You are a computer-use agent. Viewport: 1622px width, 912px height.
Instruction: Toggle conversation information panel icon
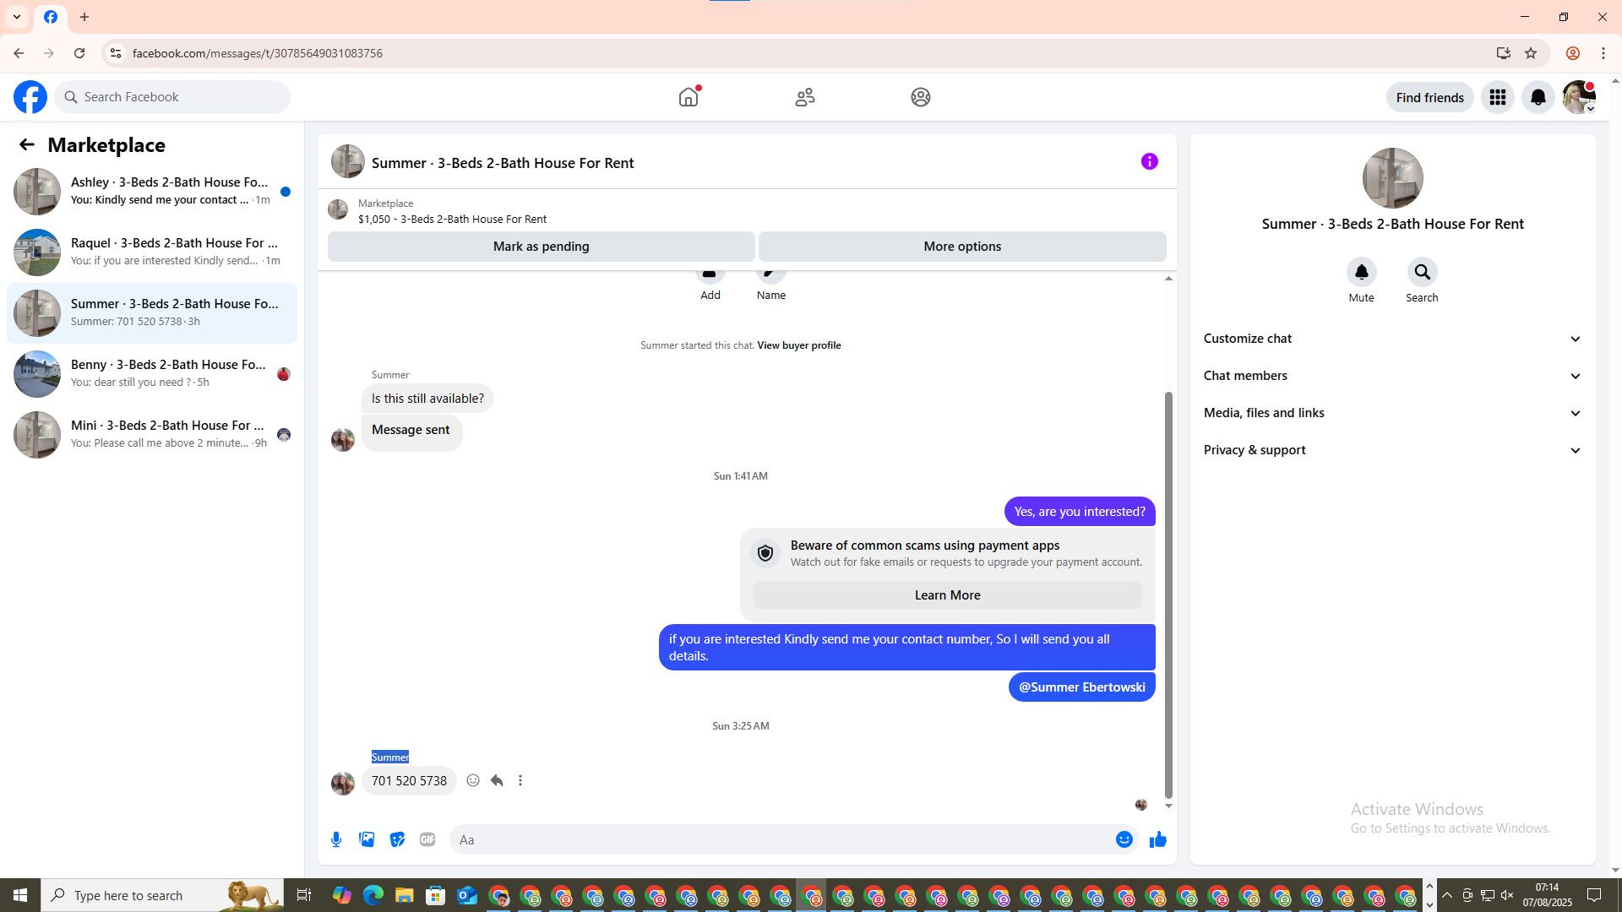[1149, 161]
